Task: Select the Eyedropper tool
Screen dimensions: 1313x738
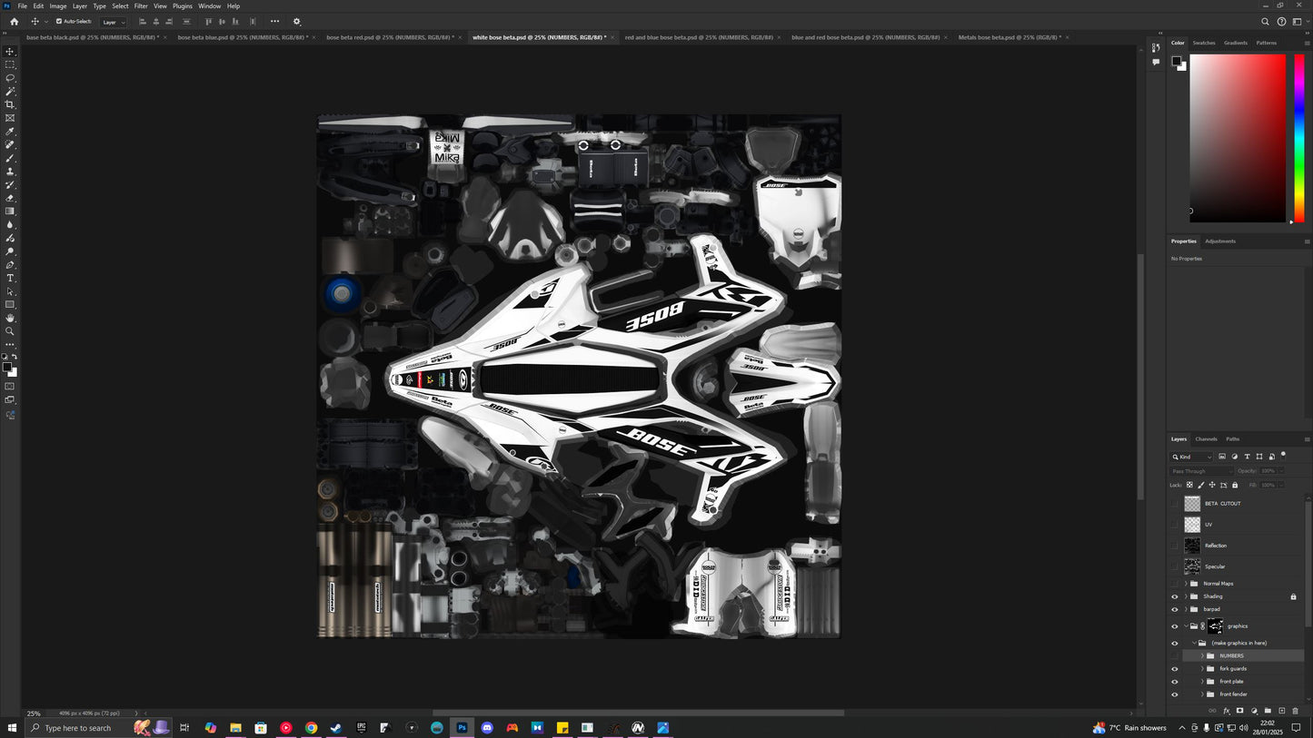Action: pyautogui.click(x=10, y=132)
